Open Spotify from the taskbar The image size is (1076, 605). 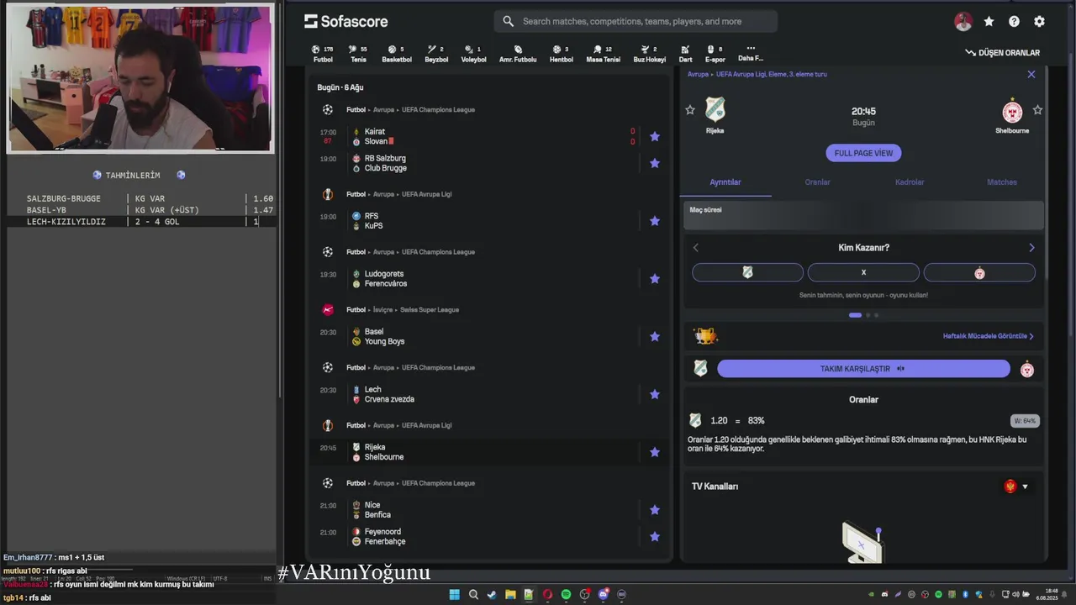coord(566,594)
